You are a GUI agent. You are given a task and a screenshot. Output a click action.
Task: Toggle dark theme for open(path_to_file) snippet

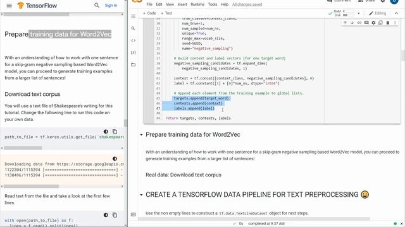click(x=106, y=215)
